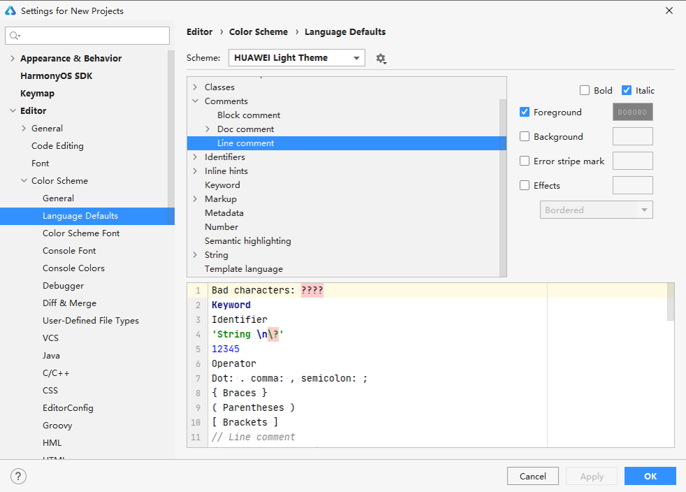The image size is (686, 492).
Task: Enable the Error stripe mark checkbox
Action: tap(524, 161)
